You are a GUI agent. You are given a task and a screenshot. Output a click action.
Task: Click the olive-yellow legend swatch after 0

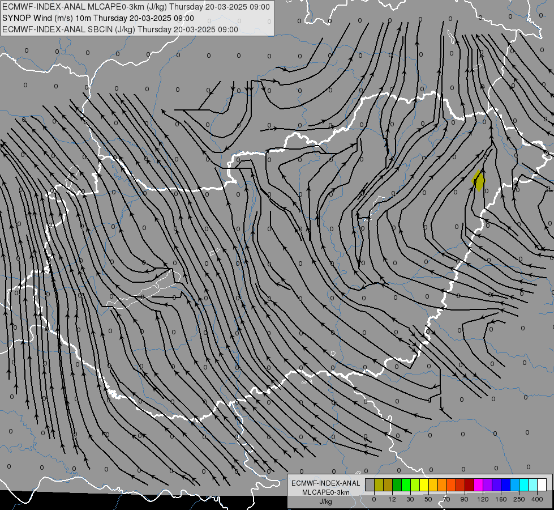click(x=379, y=484)
